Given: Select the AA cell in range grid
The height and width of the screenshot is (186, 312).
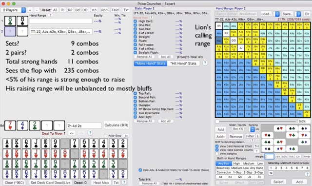Looking at the screenshot, I should (x=219, y=26).
